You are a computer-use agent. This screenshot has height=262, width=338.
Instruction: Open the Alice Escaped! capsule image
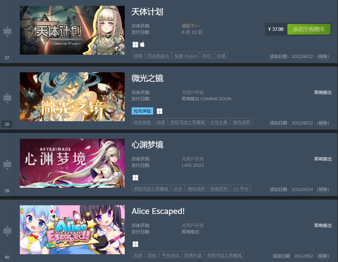pos(72,230)
